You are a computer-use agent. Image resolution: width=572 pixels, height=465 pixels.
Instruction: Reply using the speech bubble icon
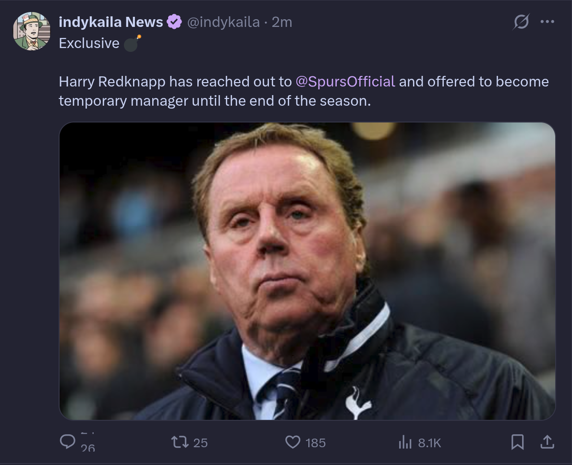tap(67, 441)
